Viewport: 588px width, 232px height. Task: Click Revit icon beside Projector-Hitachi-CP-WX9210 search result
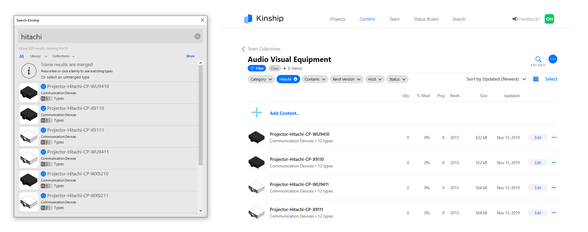(43, 174)
